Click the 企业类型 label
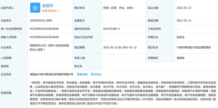Viewport: 218px width, 108px height. 6,47
